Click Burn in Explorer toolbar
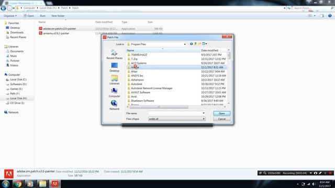The image size is (335, 188). click(x=43, y=16)
